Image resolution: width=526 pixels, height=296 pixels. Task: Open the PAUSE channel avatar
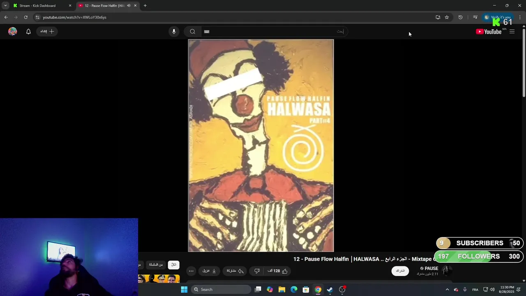click(446, 271)
